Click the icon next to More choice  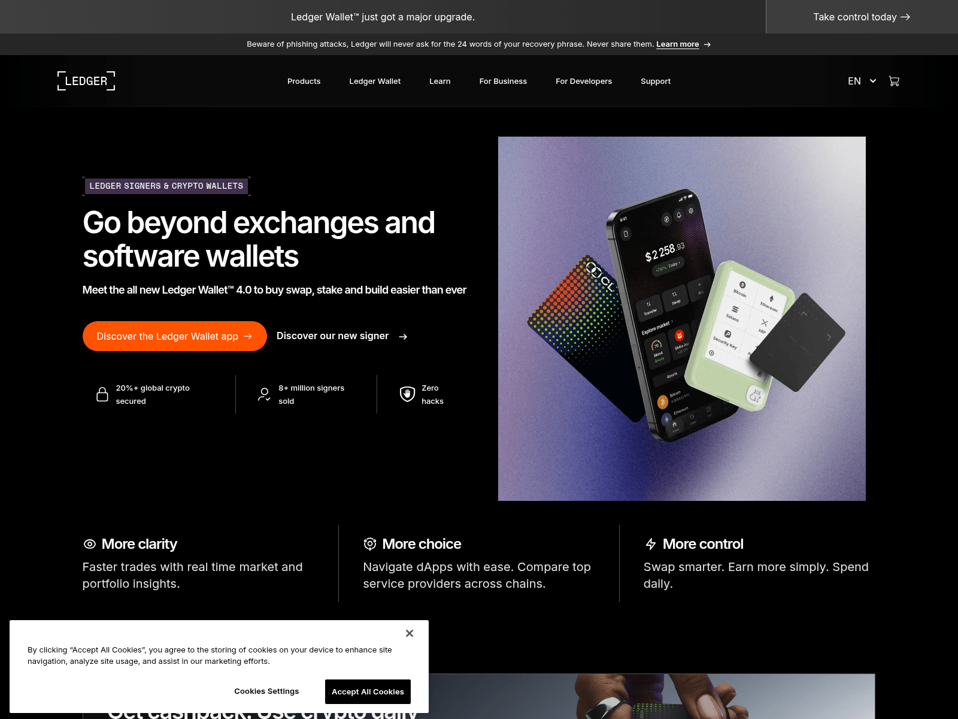click(370, 544)
